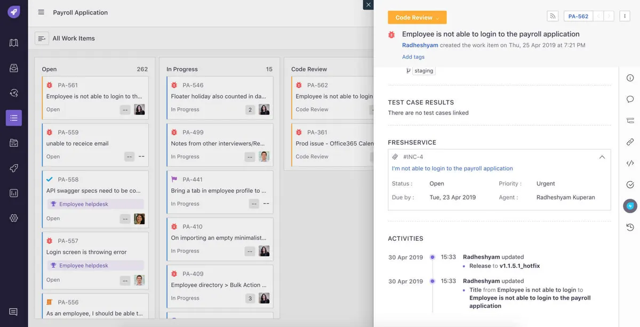Screen dimensions: 640x327
Task: Open the test cases checkmark icon
Action: (630, 185)
